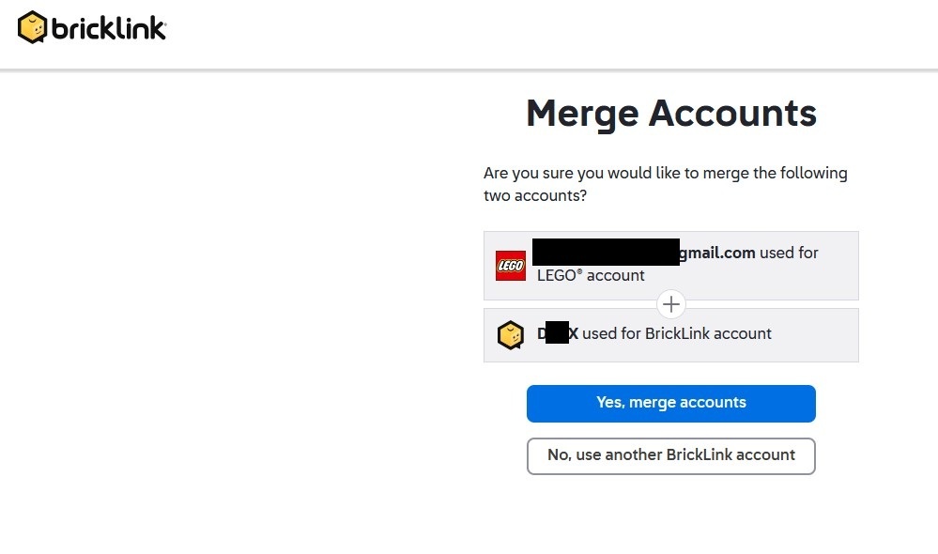Click the 'used for BrickLink account' text
The height and width of the screenshot is (554, 938).
click(x=676, y=333)
